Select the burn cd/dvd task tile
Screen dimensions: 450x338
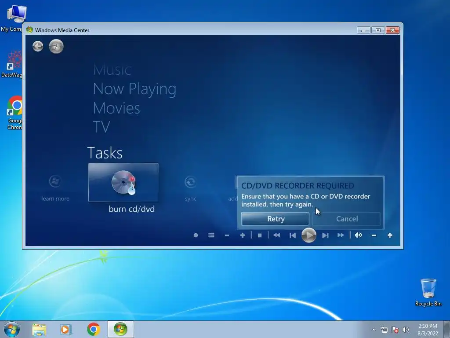coord(123,182)
